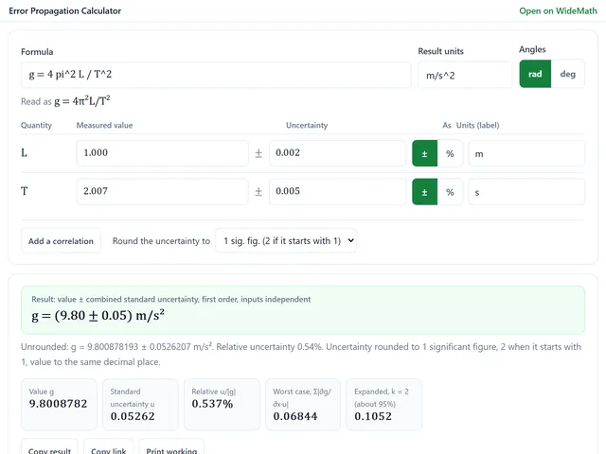Edit L measured value field
The height and width of the screenshot is (454, 606).
point(162,153)
